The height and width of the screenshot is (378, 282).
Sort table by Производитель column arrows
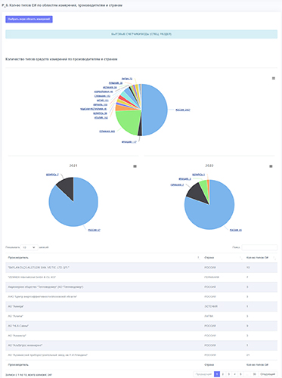click(x=199, y=258)
